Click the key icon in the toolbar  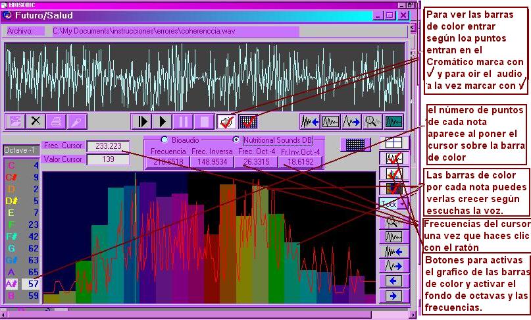click(77, 122)
